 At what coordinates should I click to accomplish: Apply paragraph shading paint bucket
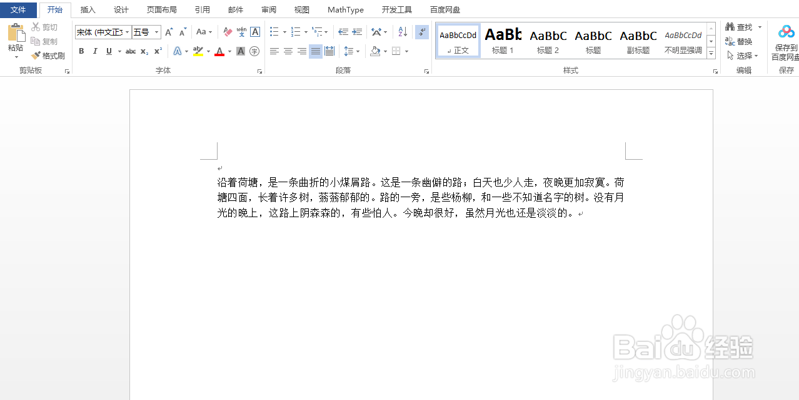click(375, 51)
